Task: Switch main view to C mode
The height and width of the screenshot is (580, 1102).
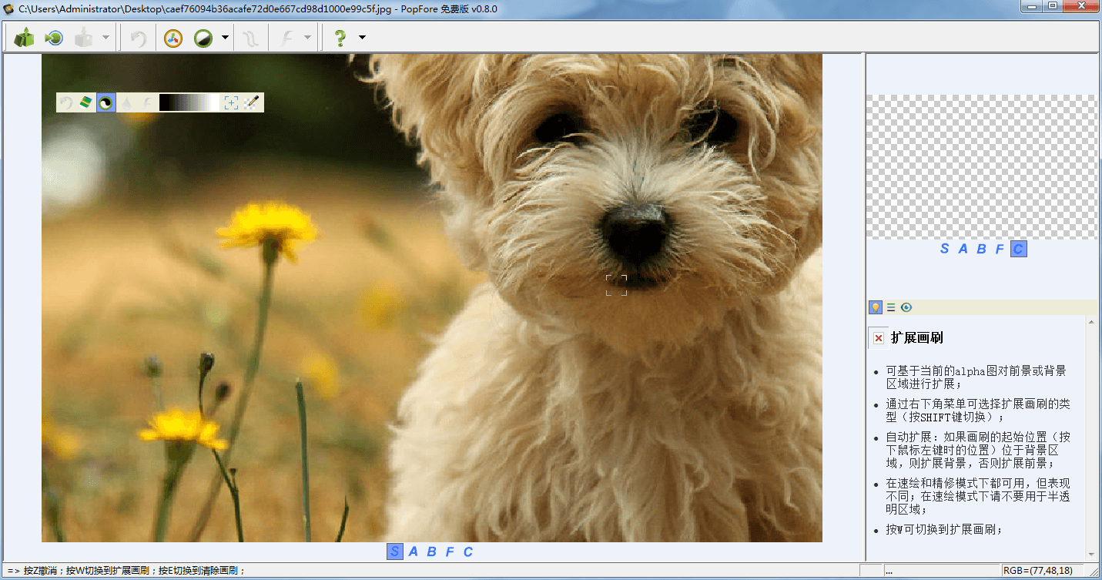Action: pos(467,552)
